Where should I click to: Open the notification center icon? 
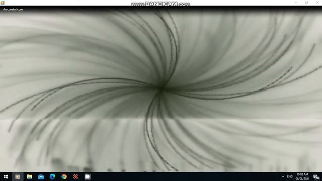coord(316,177)
